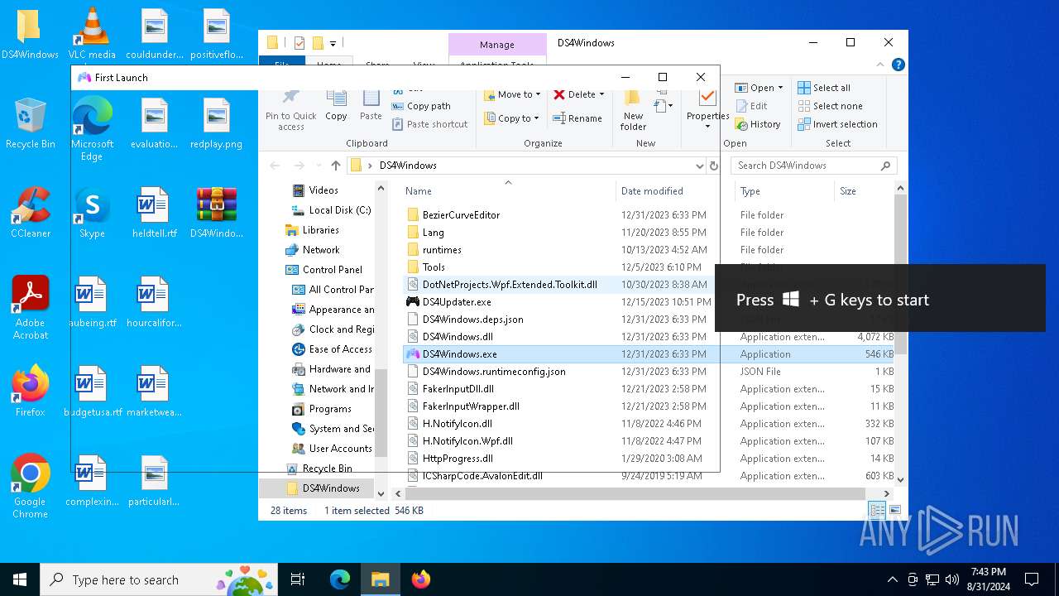The width and height of the screenshot is (1059, 596).
Task: Click the Properties icon in quick access toolbar
Action: [299, 43]
